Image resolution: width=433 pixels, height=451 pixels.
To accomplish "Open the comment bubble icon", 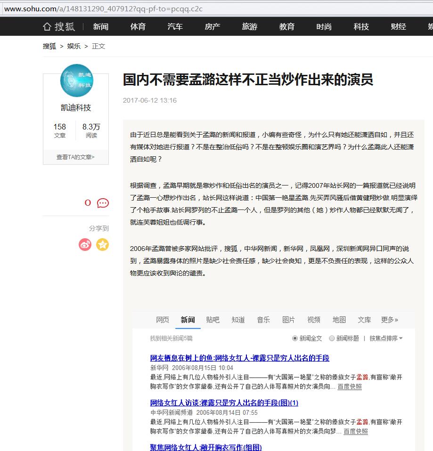I will 103,203.
